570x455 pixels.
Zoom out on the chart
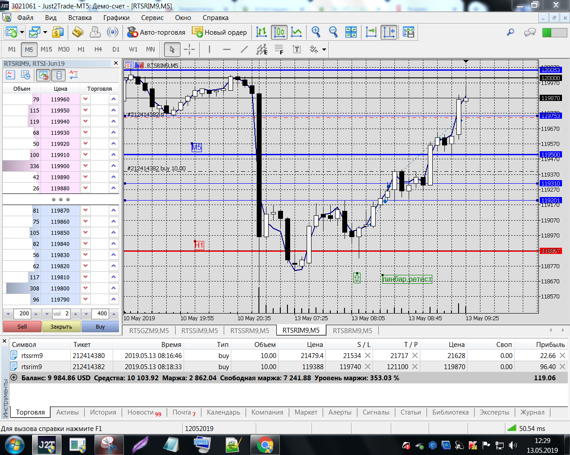click(333, 32)
